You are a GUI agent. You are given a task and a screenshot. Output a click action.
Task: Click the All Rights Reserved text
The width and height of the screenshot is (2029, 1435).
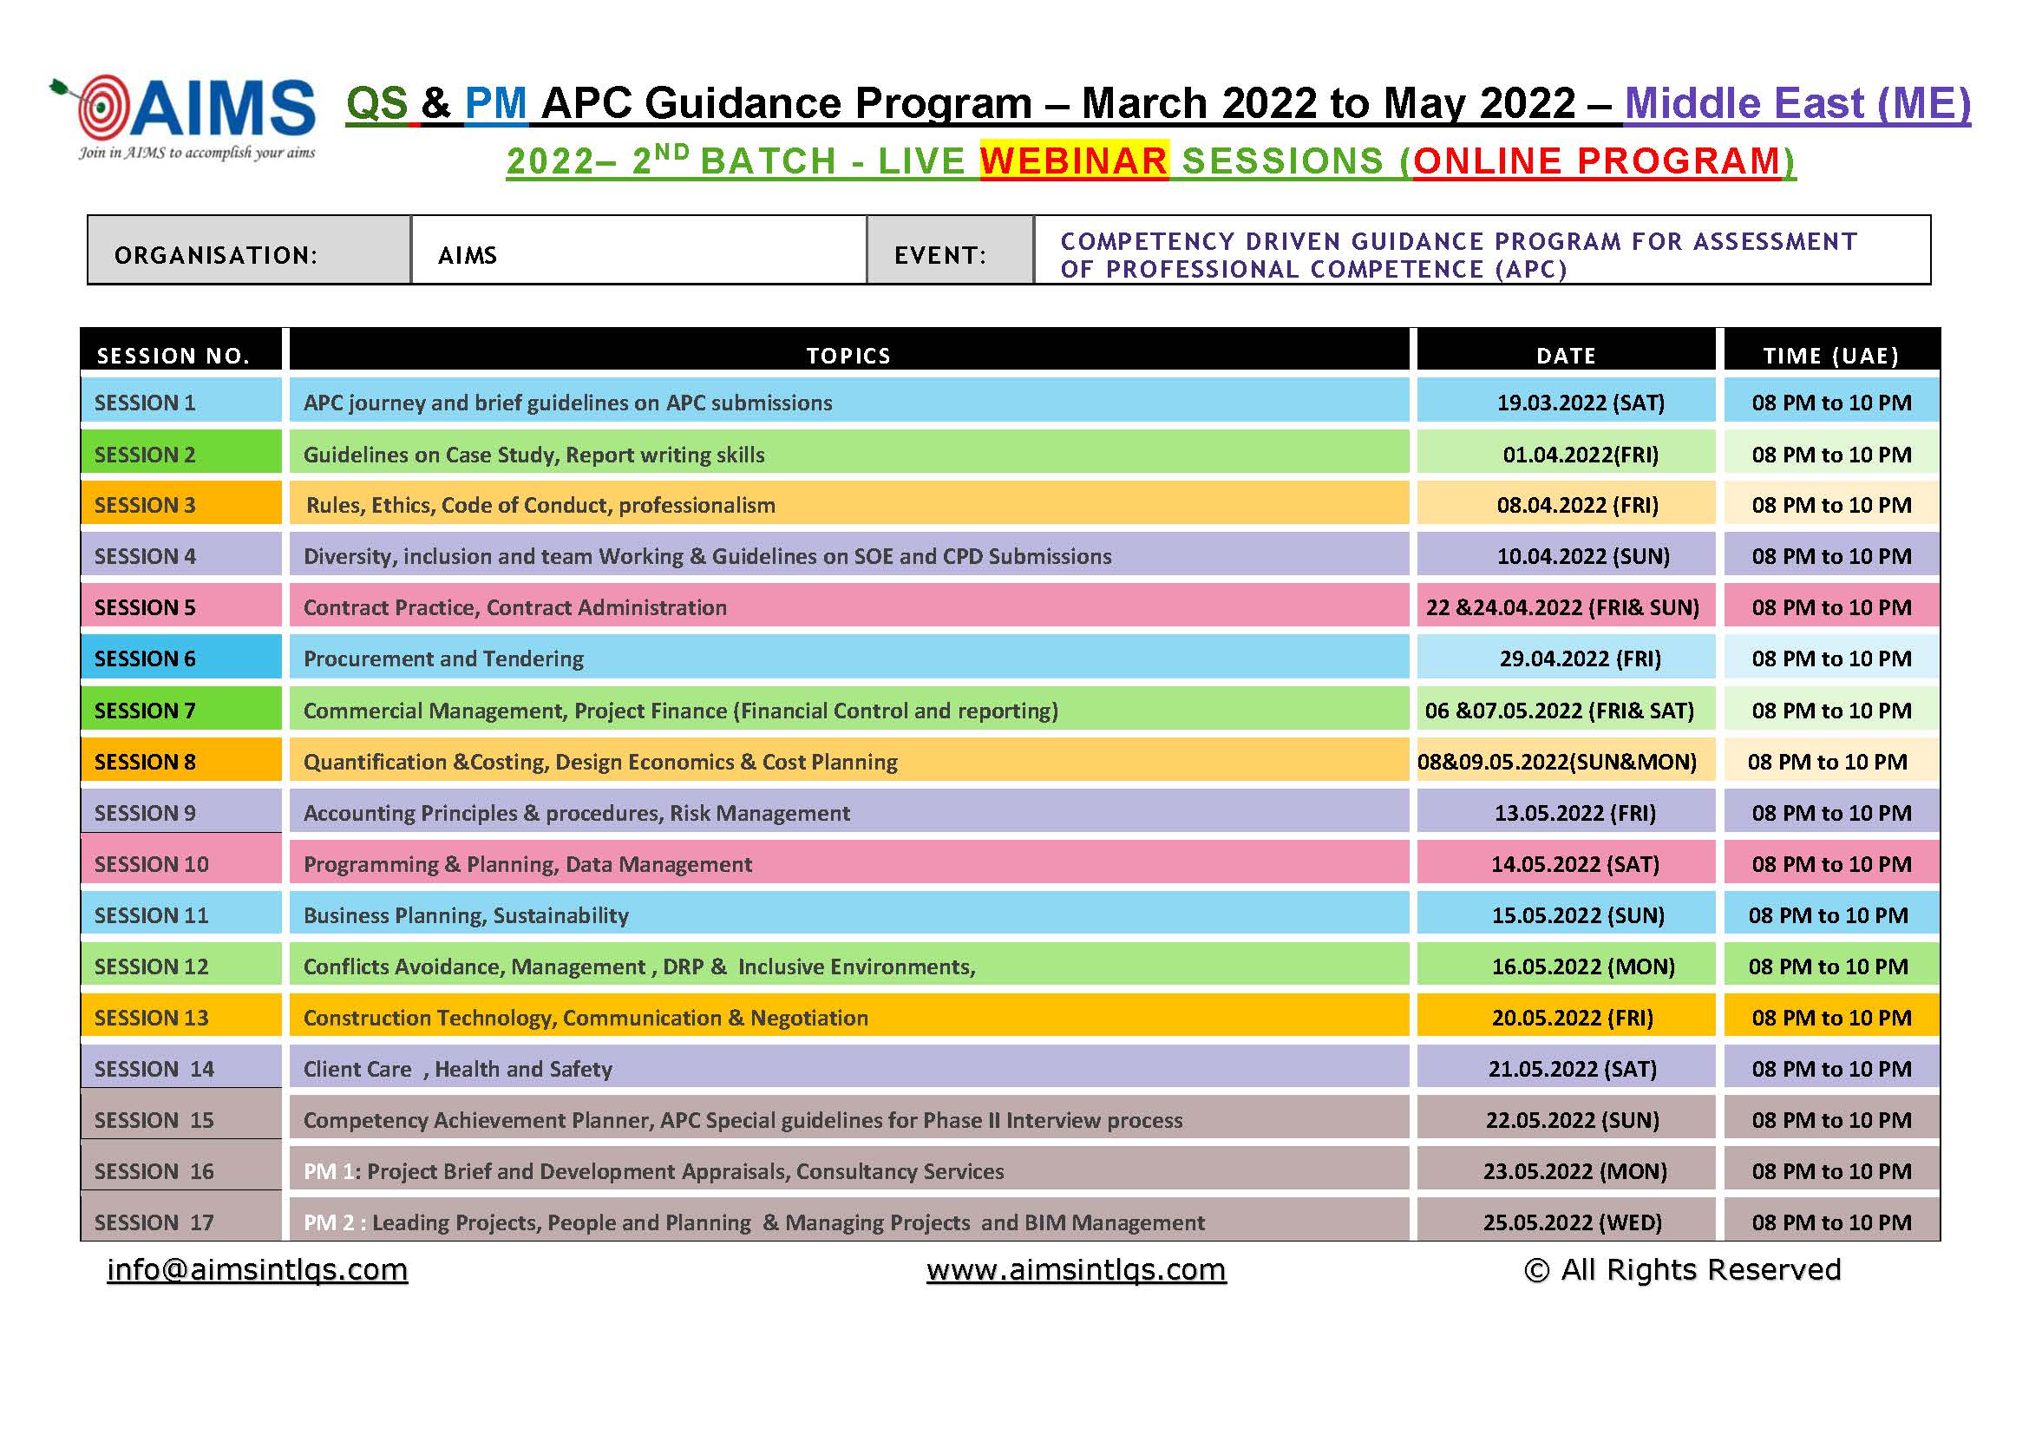pos(1683,1270)
